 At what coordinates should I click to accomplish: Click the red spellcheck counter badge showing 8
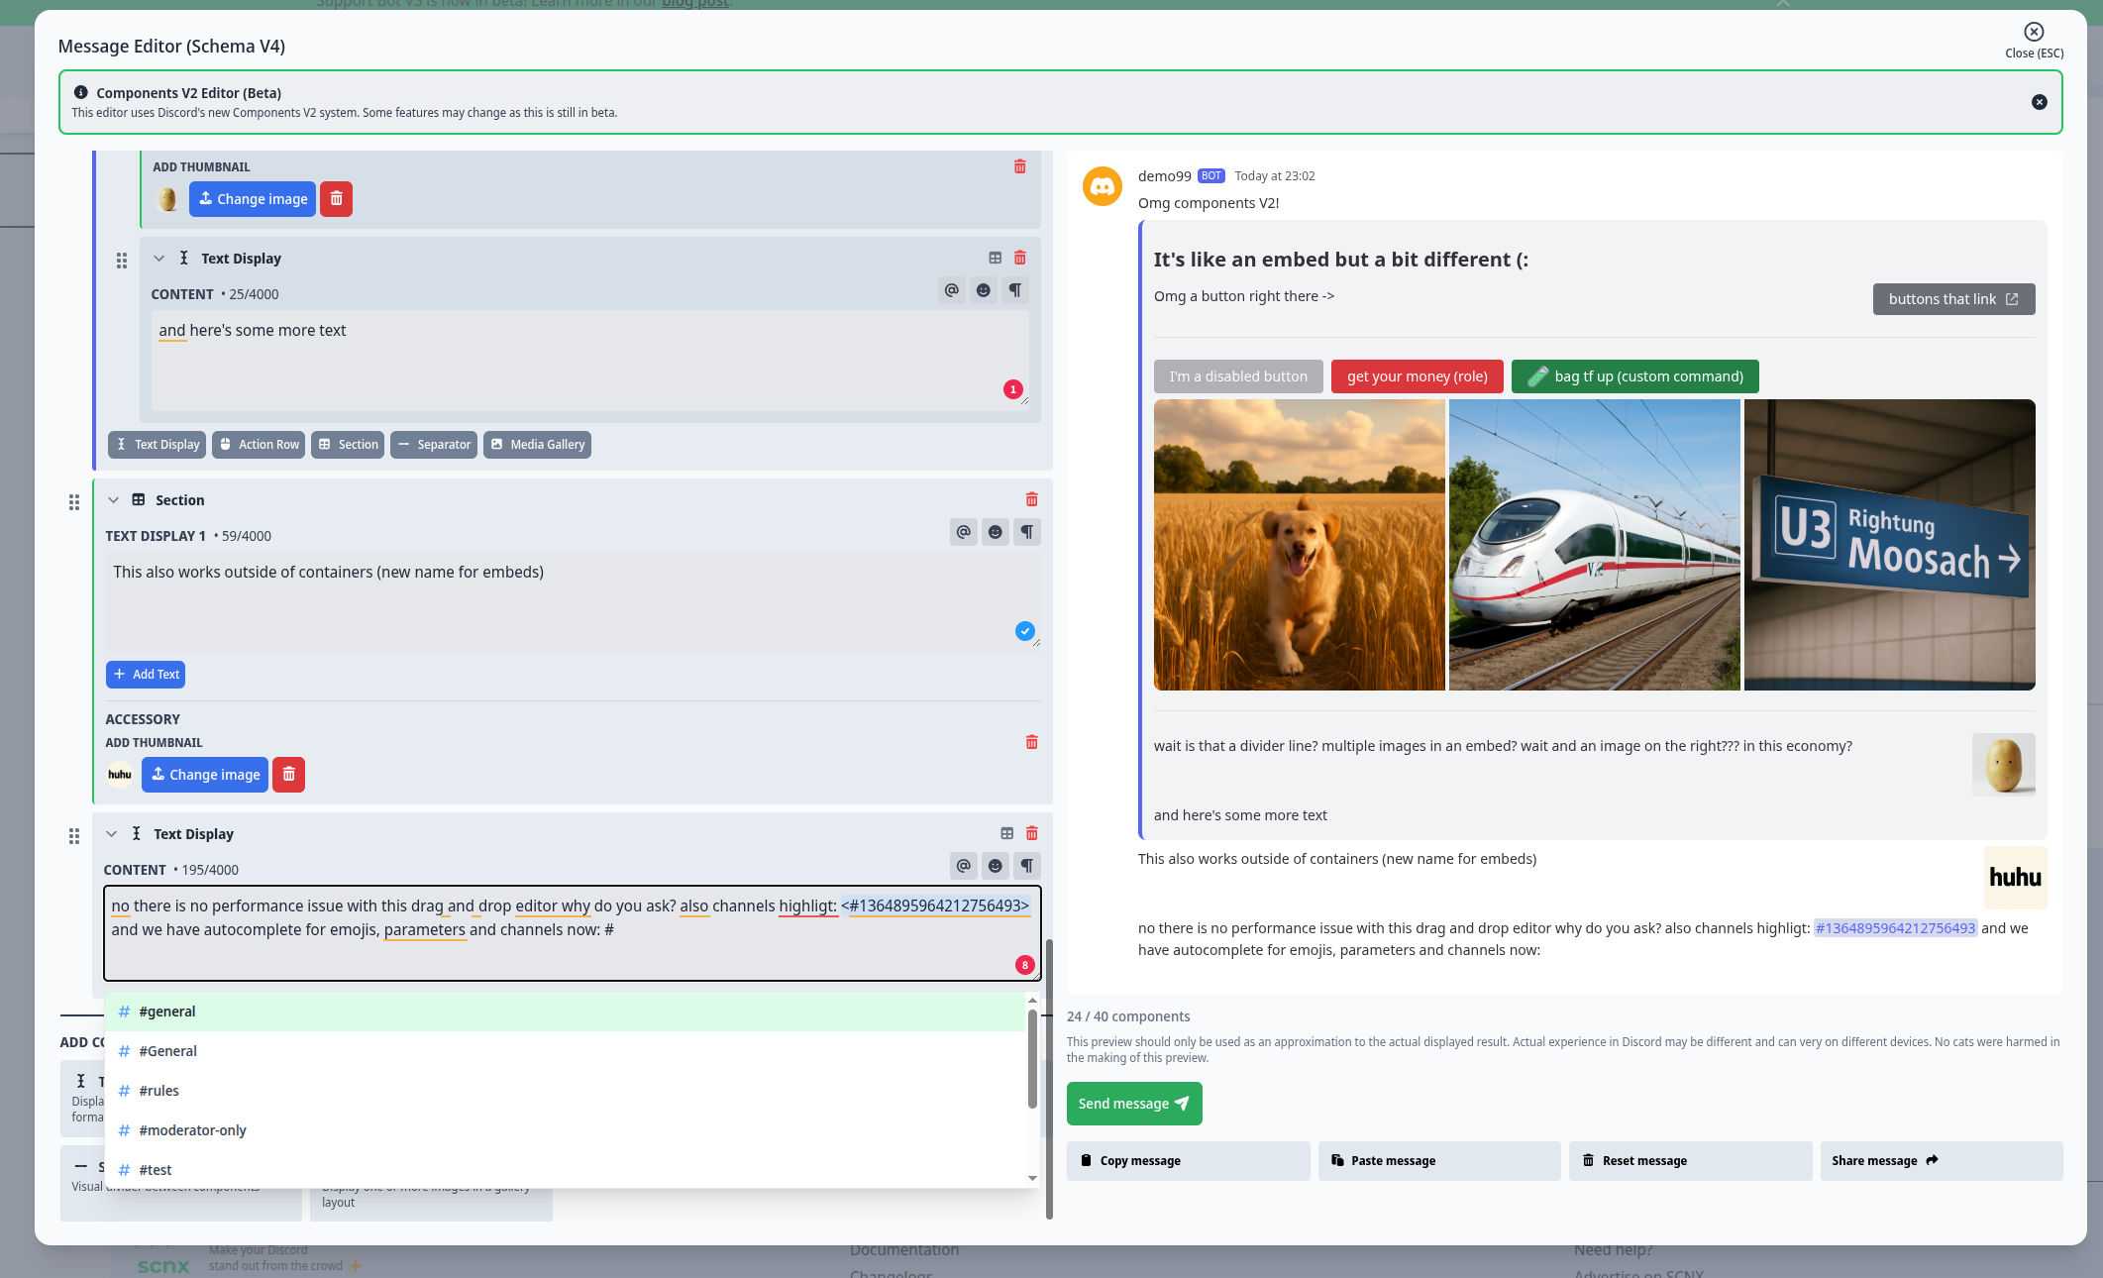click(1024, 965)
